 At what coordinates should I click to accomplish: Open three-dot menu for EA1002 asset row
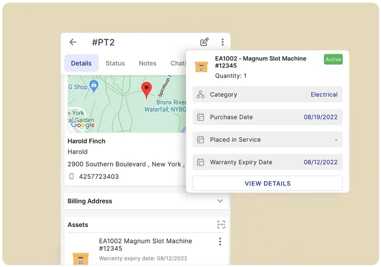pyautogui.click(x=220, y=241)
